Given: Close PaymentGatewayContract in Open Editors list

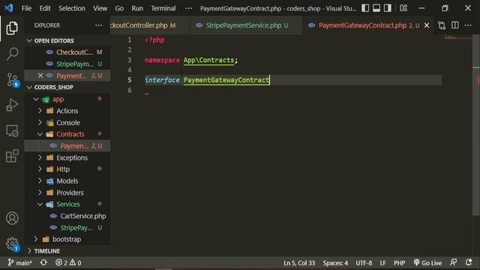Looking at the screenshot, I should pyautogui.click(x=40, y=75).
